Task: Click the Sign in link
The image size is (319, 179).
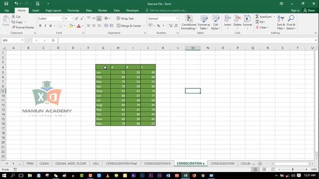Action: 295,10
